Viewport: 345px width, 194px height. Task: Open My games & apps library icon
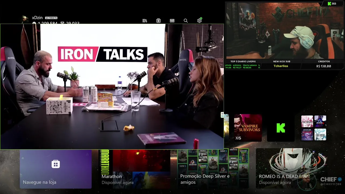pyautogui.click(x=145, y=21)
